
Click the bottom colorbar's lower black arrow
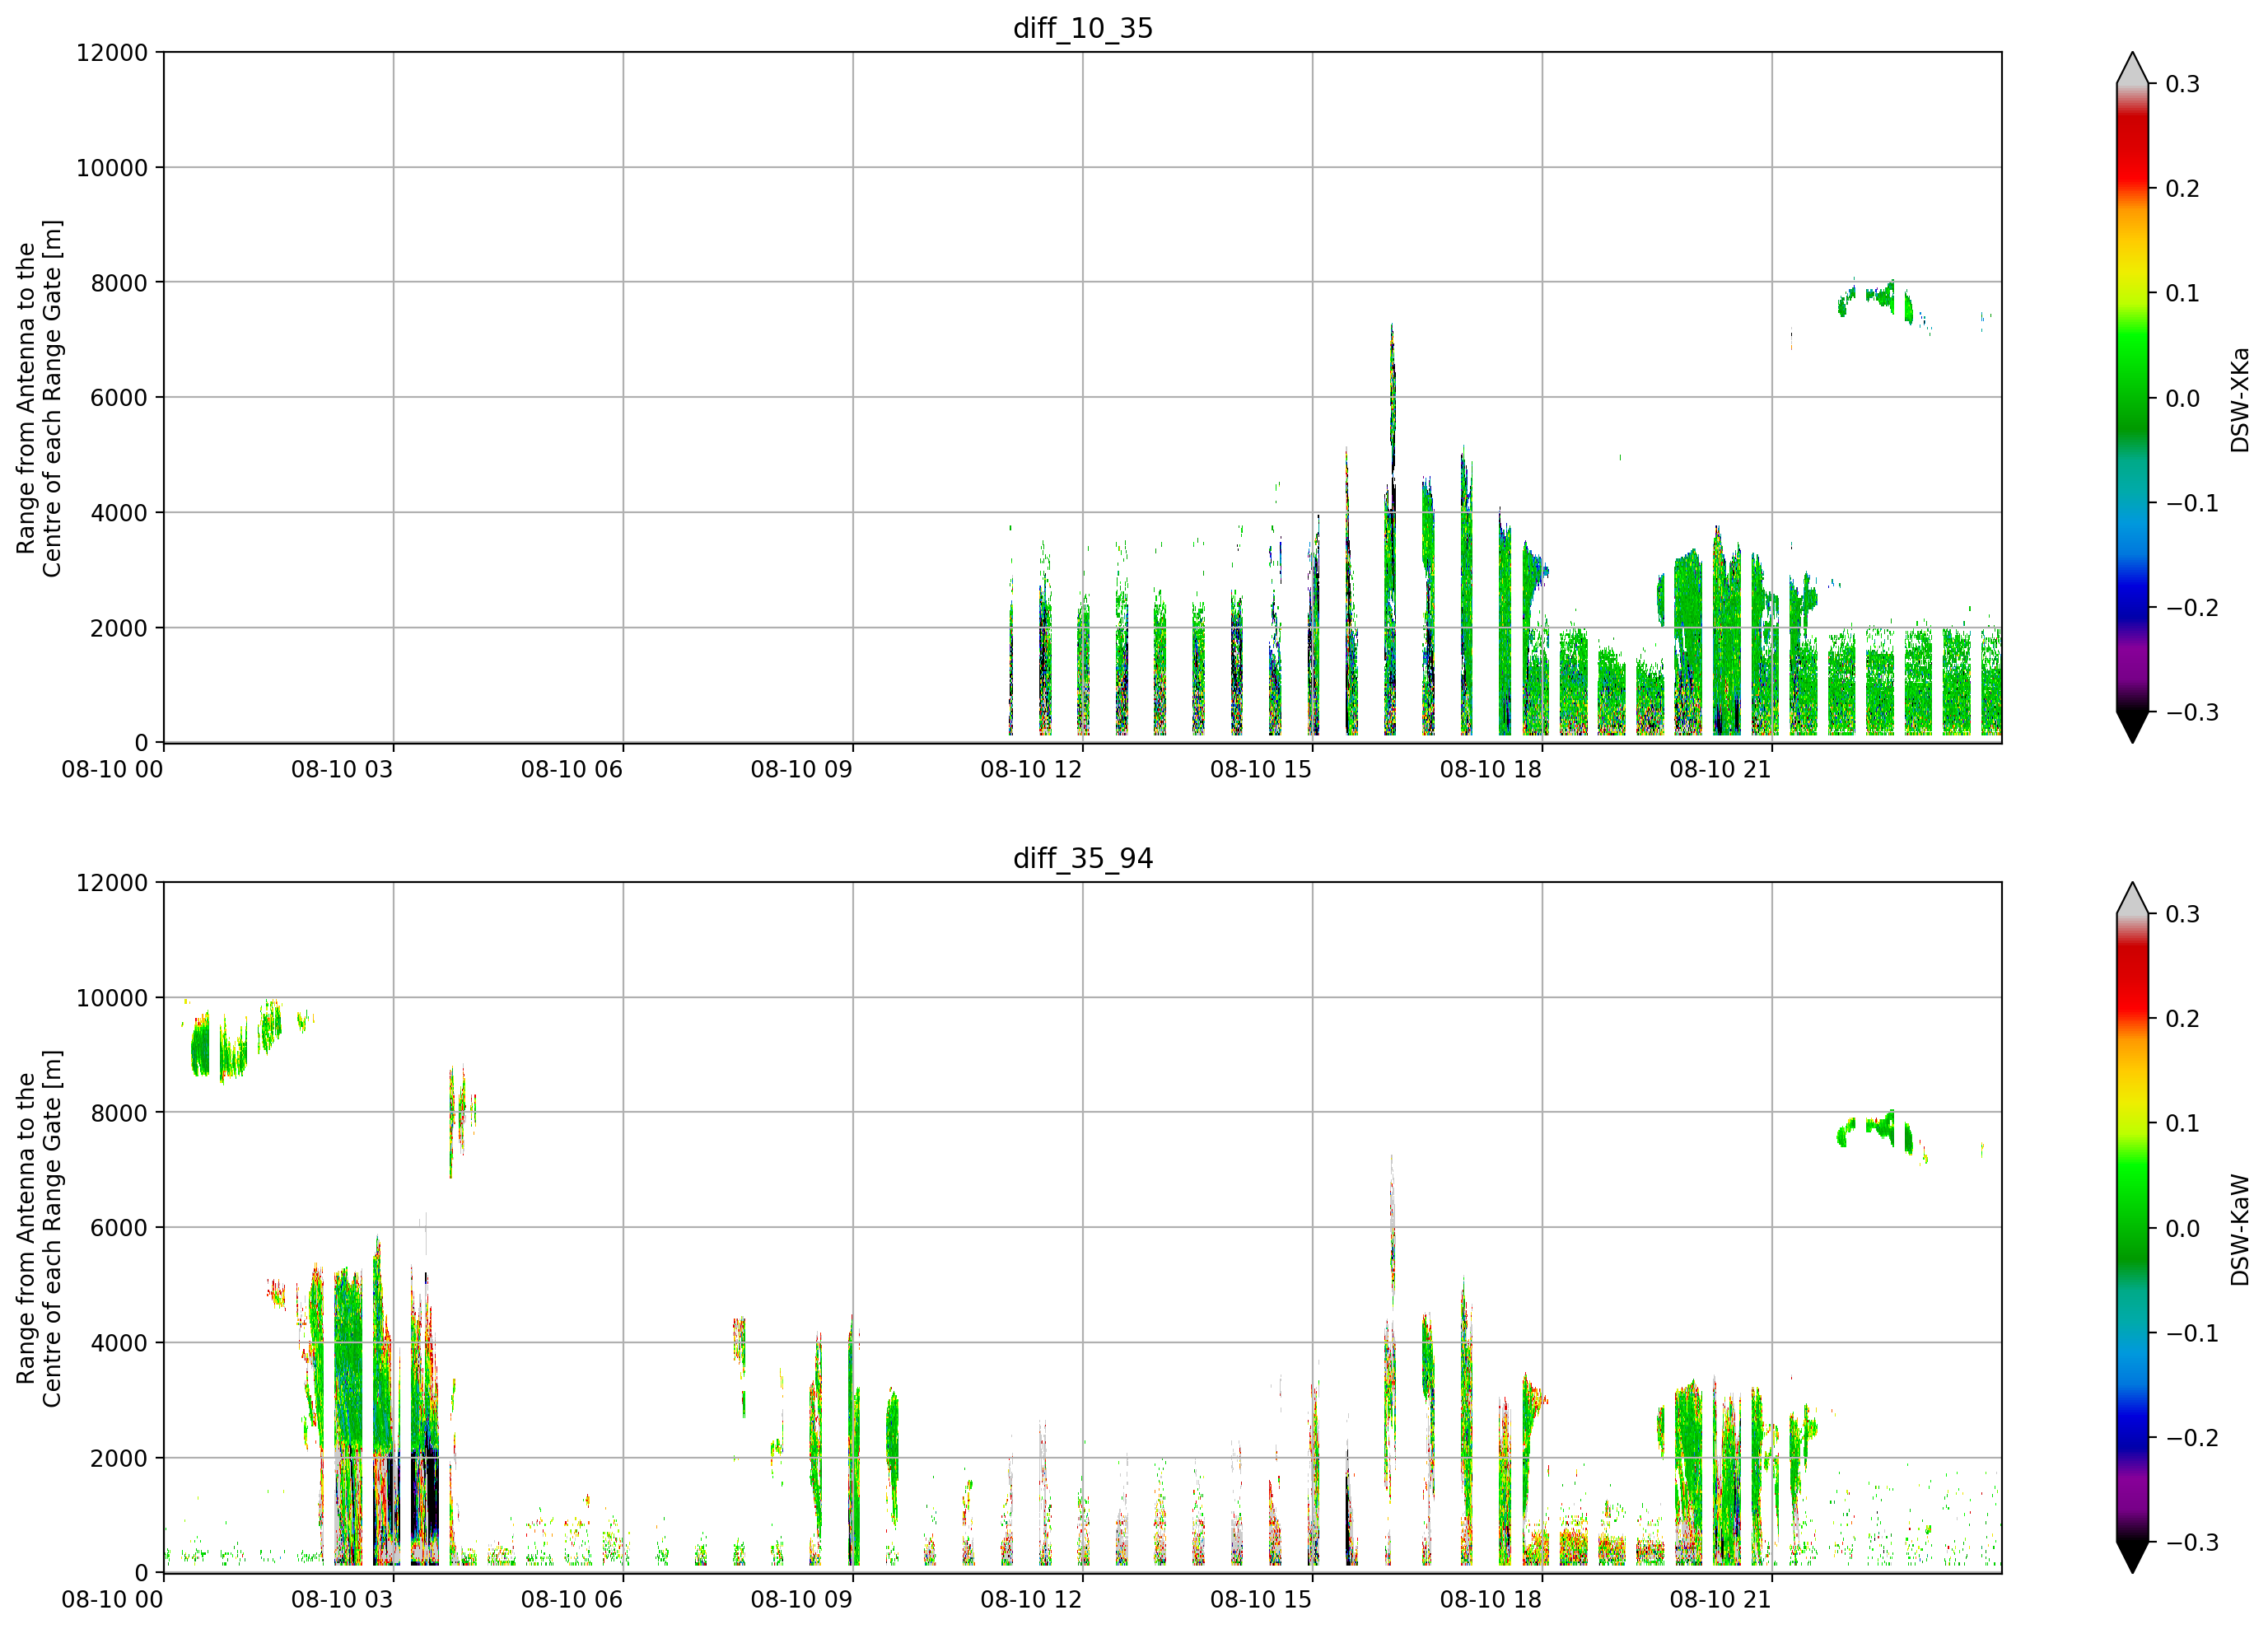(x=2132, y=1557)
